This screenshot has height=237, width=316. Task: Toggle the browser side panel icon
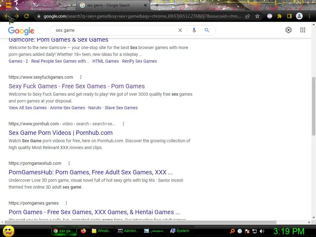click(x=289, y=16)
